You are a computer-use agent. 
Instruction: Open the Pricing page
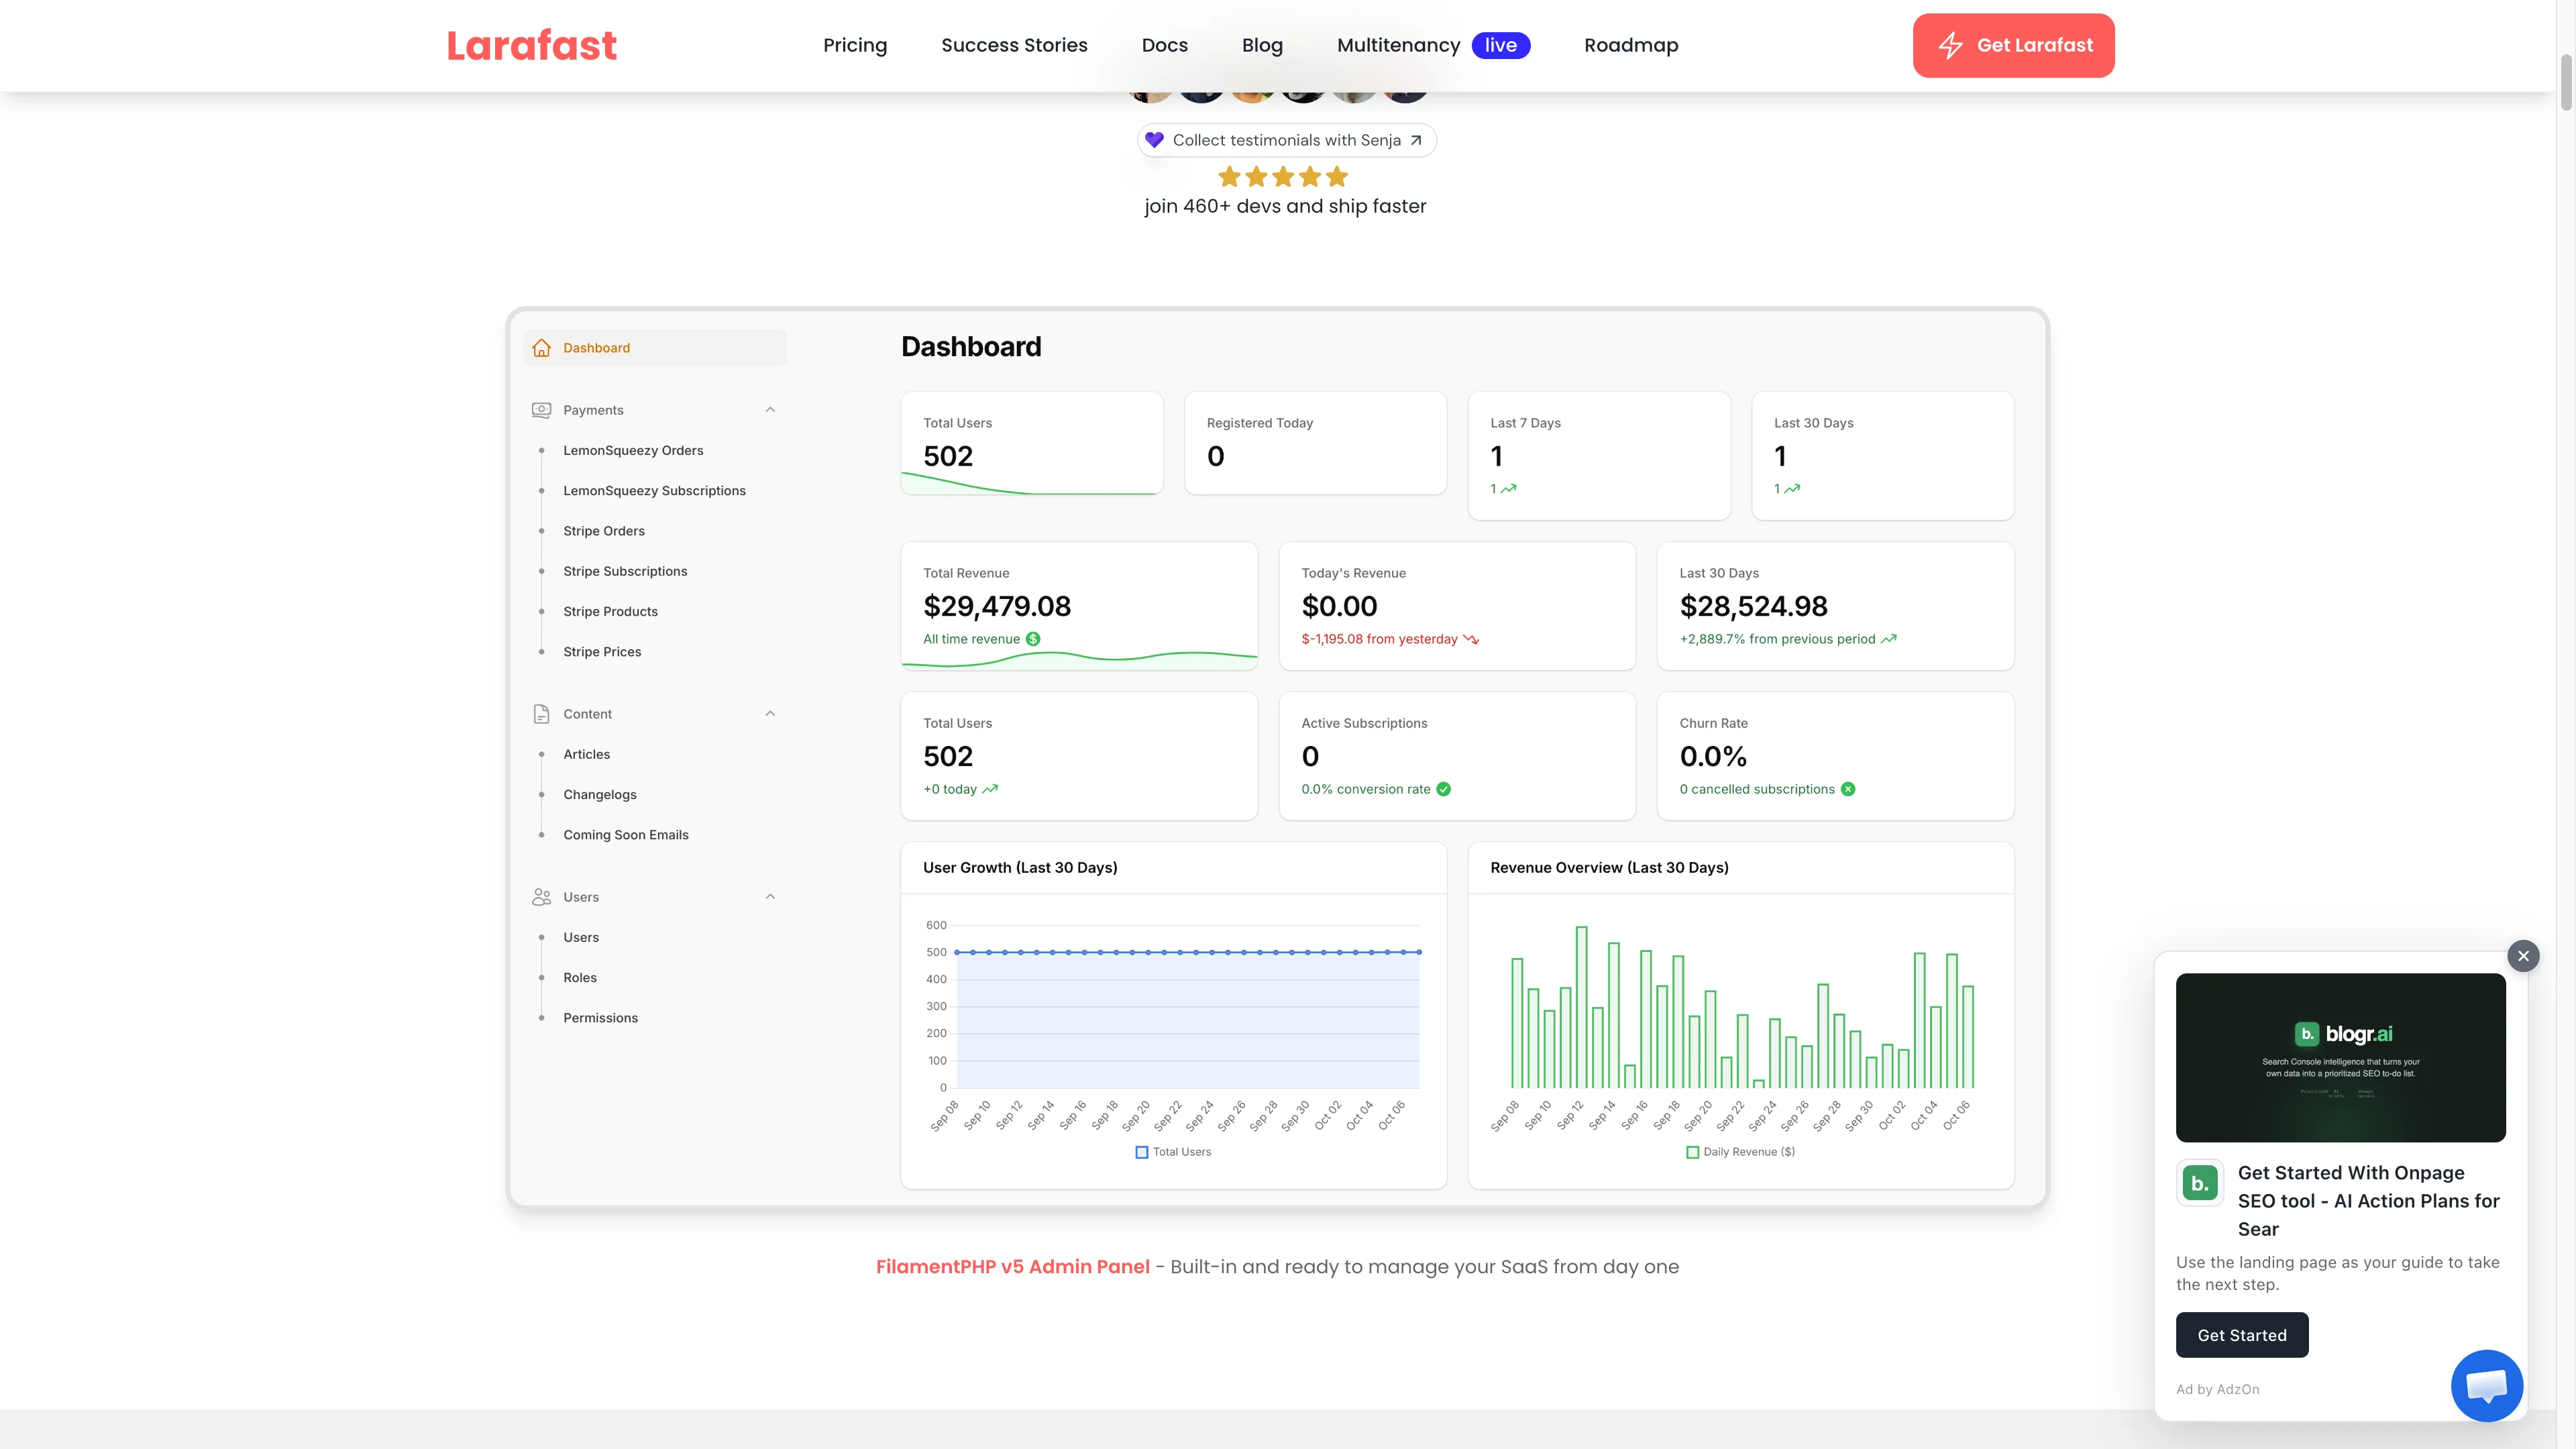pyautogui.click(x=855, y=45)
